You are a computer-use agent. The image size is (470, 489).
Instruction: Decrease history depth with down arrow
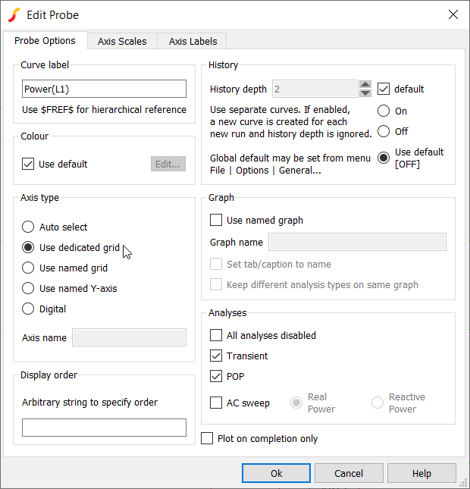pos(365,93)
